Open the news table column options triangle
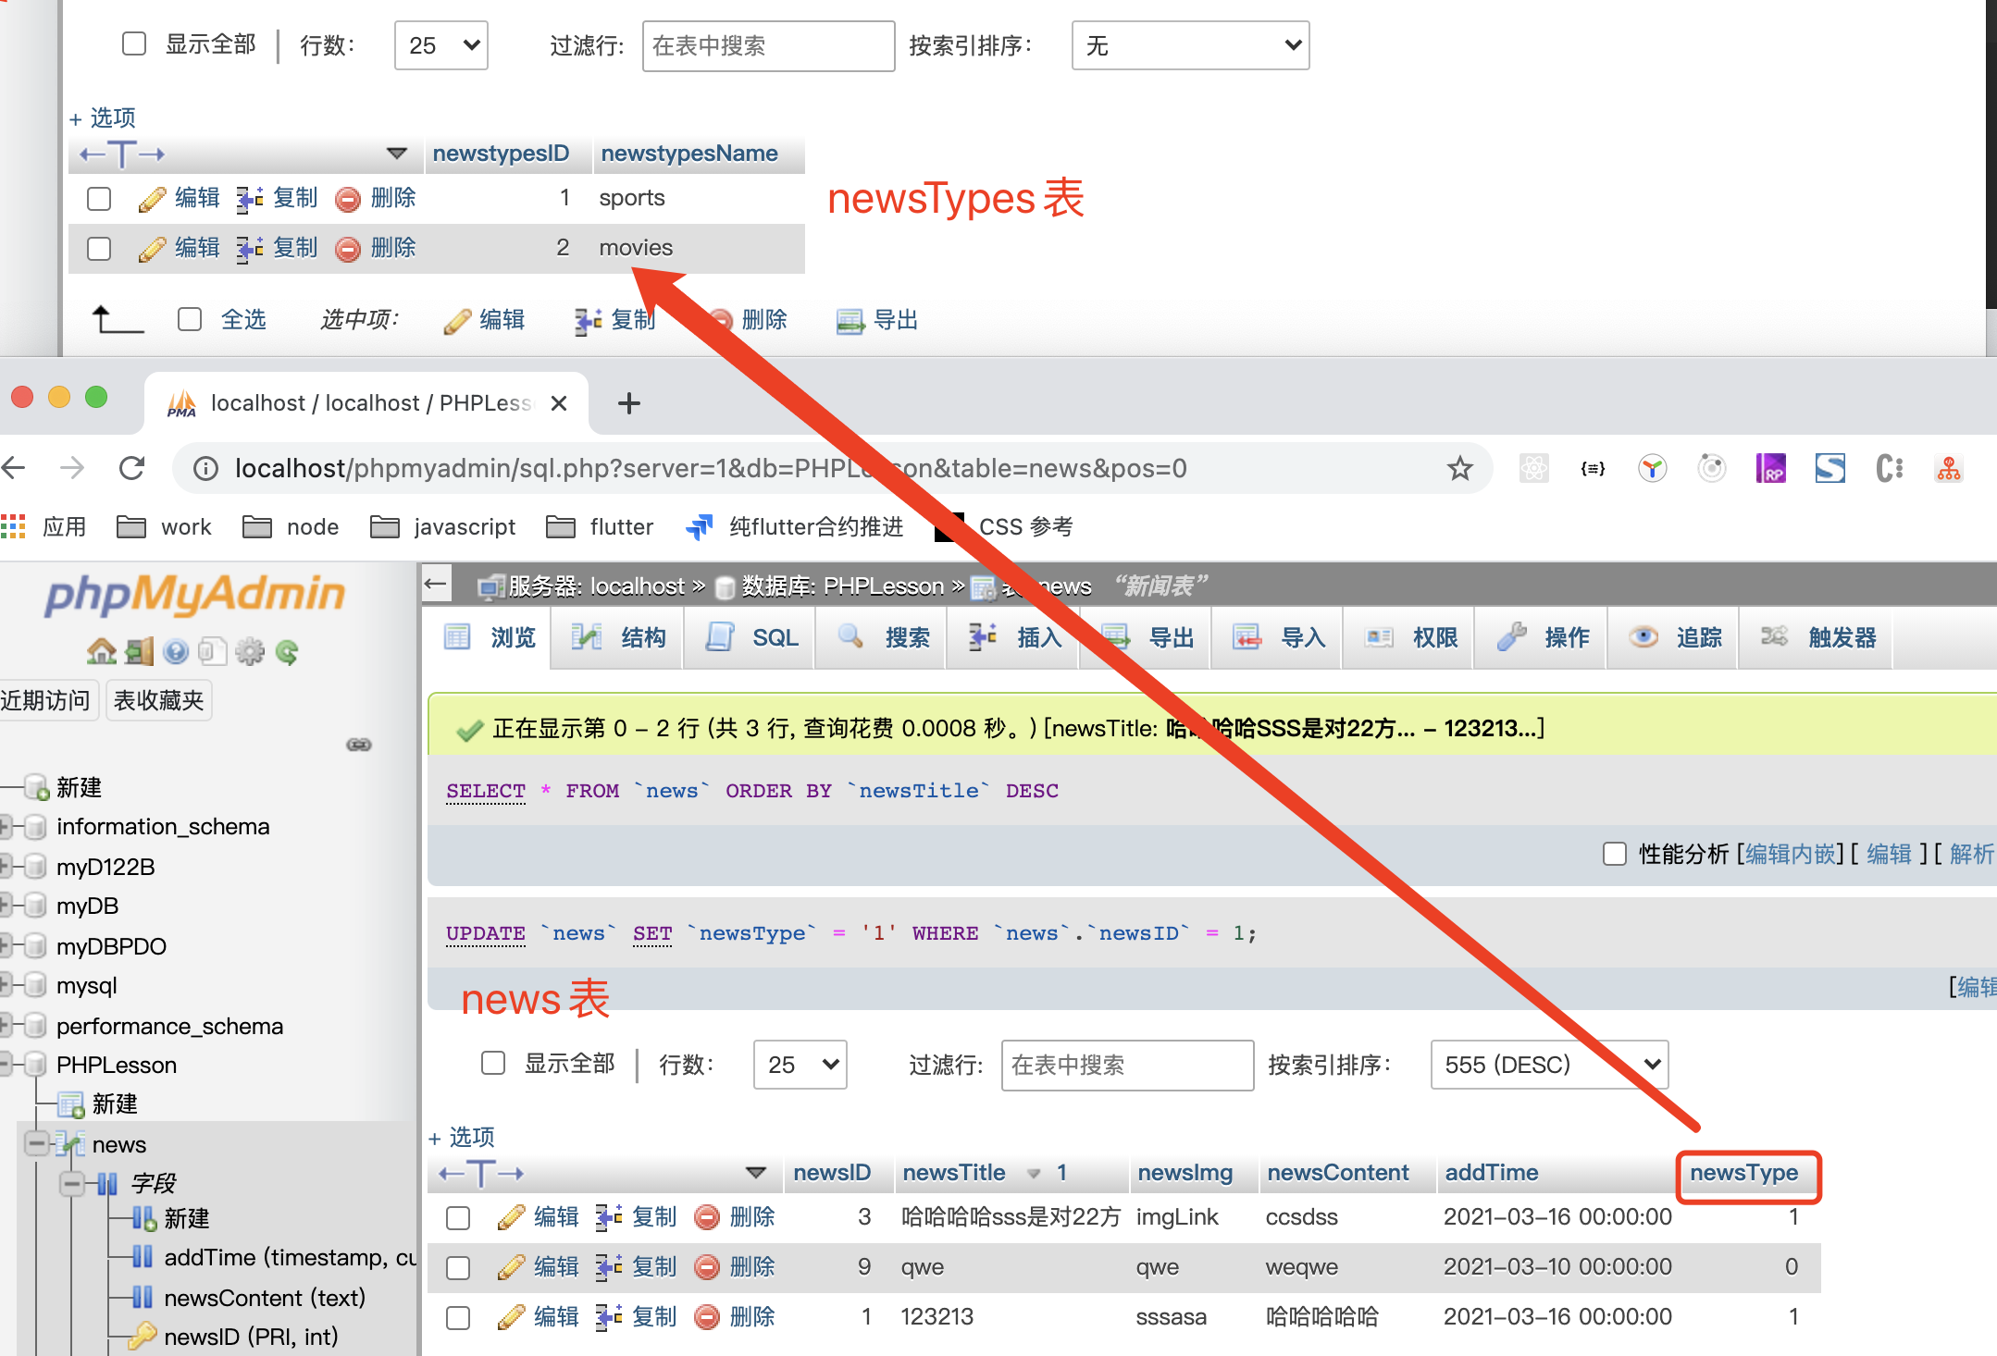The height and width of the screenshot is (1356, 1997). point(755,1173)
